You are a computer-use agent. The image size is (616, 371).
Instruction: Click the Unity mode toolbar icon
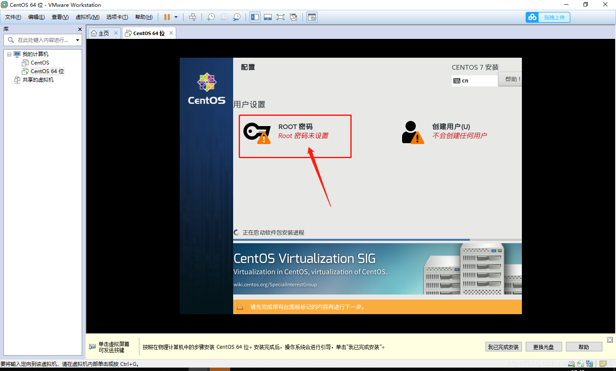(293, 17)
